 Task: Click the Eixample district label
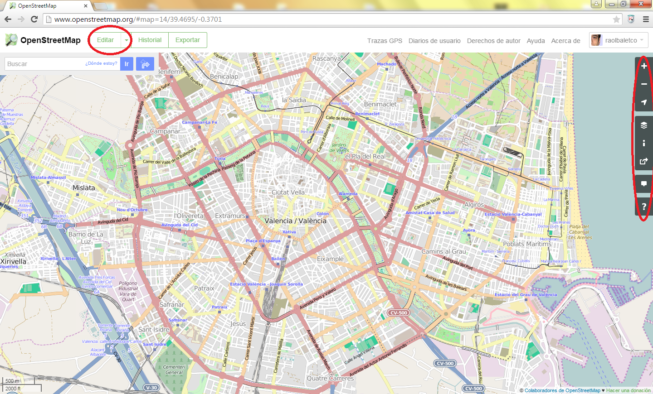pyautogui.click(x=330, y=259)
